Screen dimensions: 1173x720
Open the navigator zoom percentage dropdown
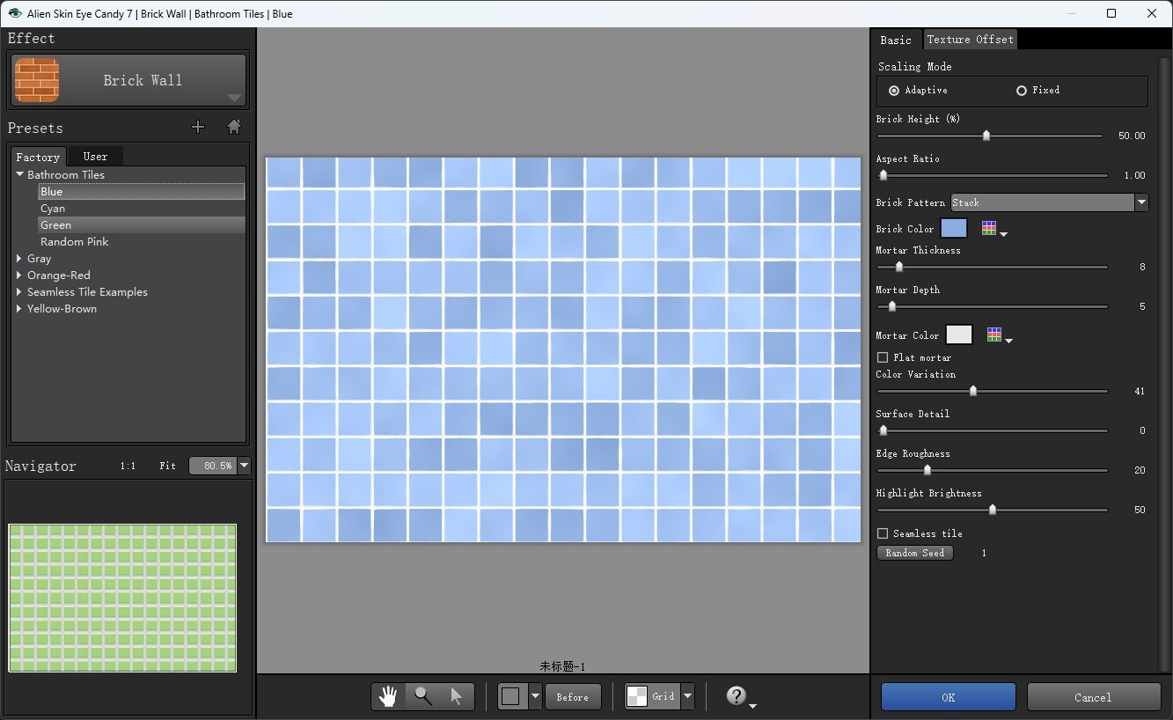point(245,466)
